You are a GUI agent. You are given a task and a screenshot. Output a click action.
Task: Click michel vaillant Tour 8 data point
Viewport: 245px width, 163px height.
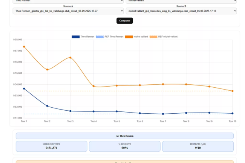point(186,84)
